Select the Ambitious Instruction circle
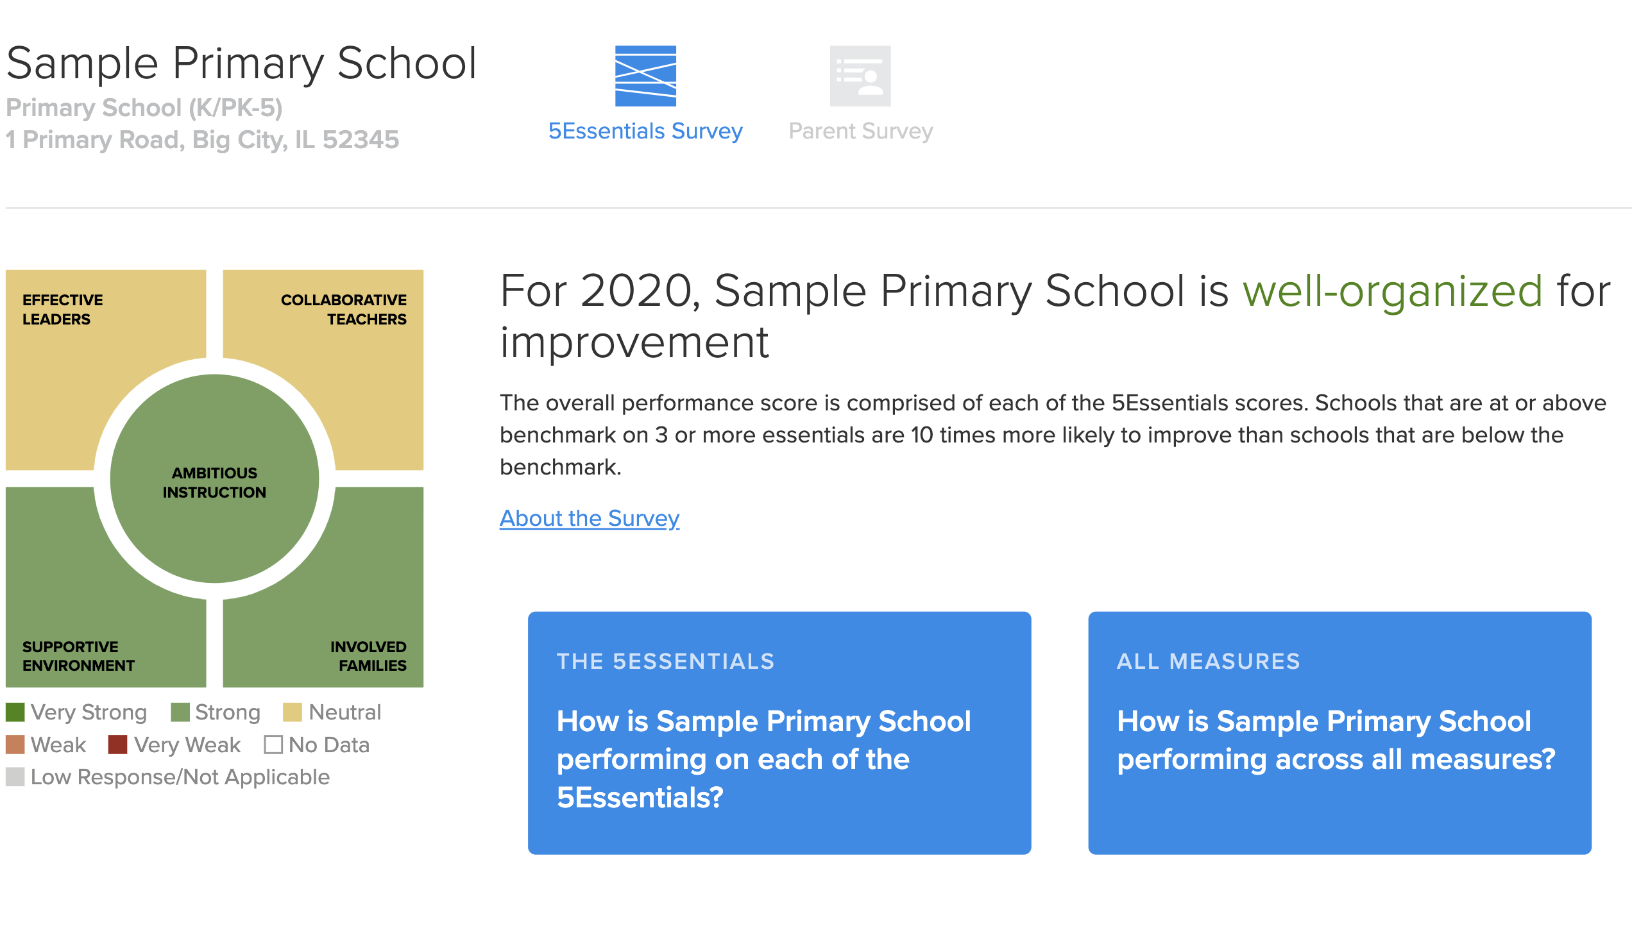 214,479
